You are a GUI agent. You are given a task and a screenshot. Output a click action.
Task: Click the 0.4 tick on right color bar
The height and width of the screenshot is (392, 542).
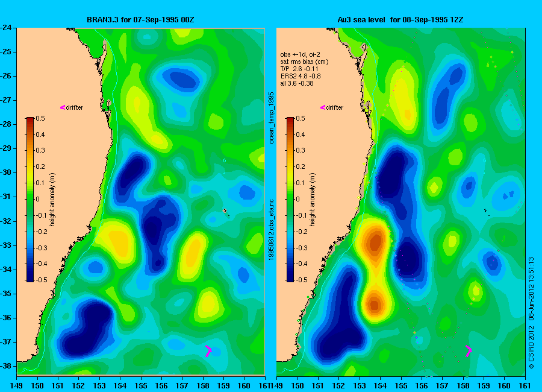(x=300, y=134)
